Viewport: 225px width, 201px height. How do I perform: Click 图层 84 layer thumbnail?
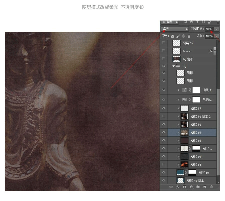pos(184,133)
